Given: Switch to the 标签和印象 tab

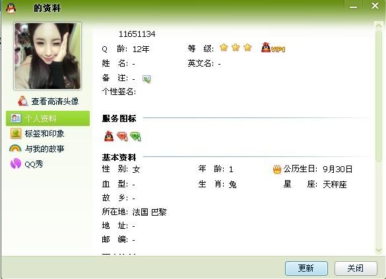Looking at the screenshot, I should pyautogui.click(x=48, y=134).
